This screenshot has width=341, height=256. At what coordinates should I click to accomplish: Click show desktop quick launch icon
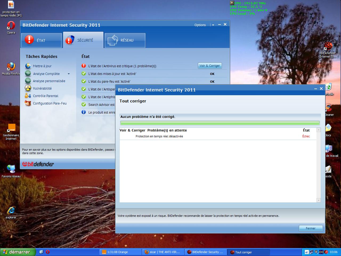coord(41,252)
